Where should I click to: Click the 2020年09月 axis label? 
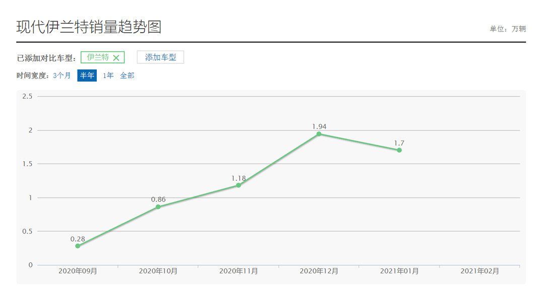pos(78,271)
